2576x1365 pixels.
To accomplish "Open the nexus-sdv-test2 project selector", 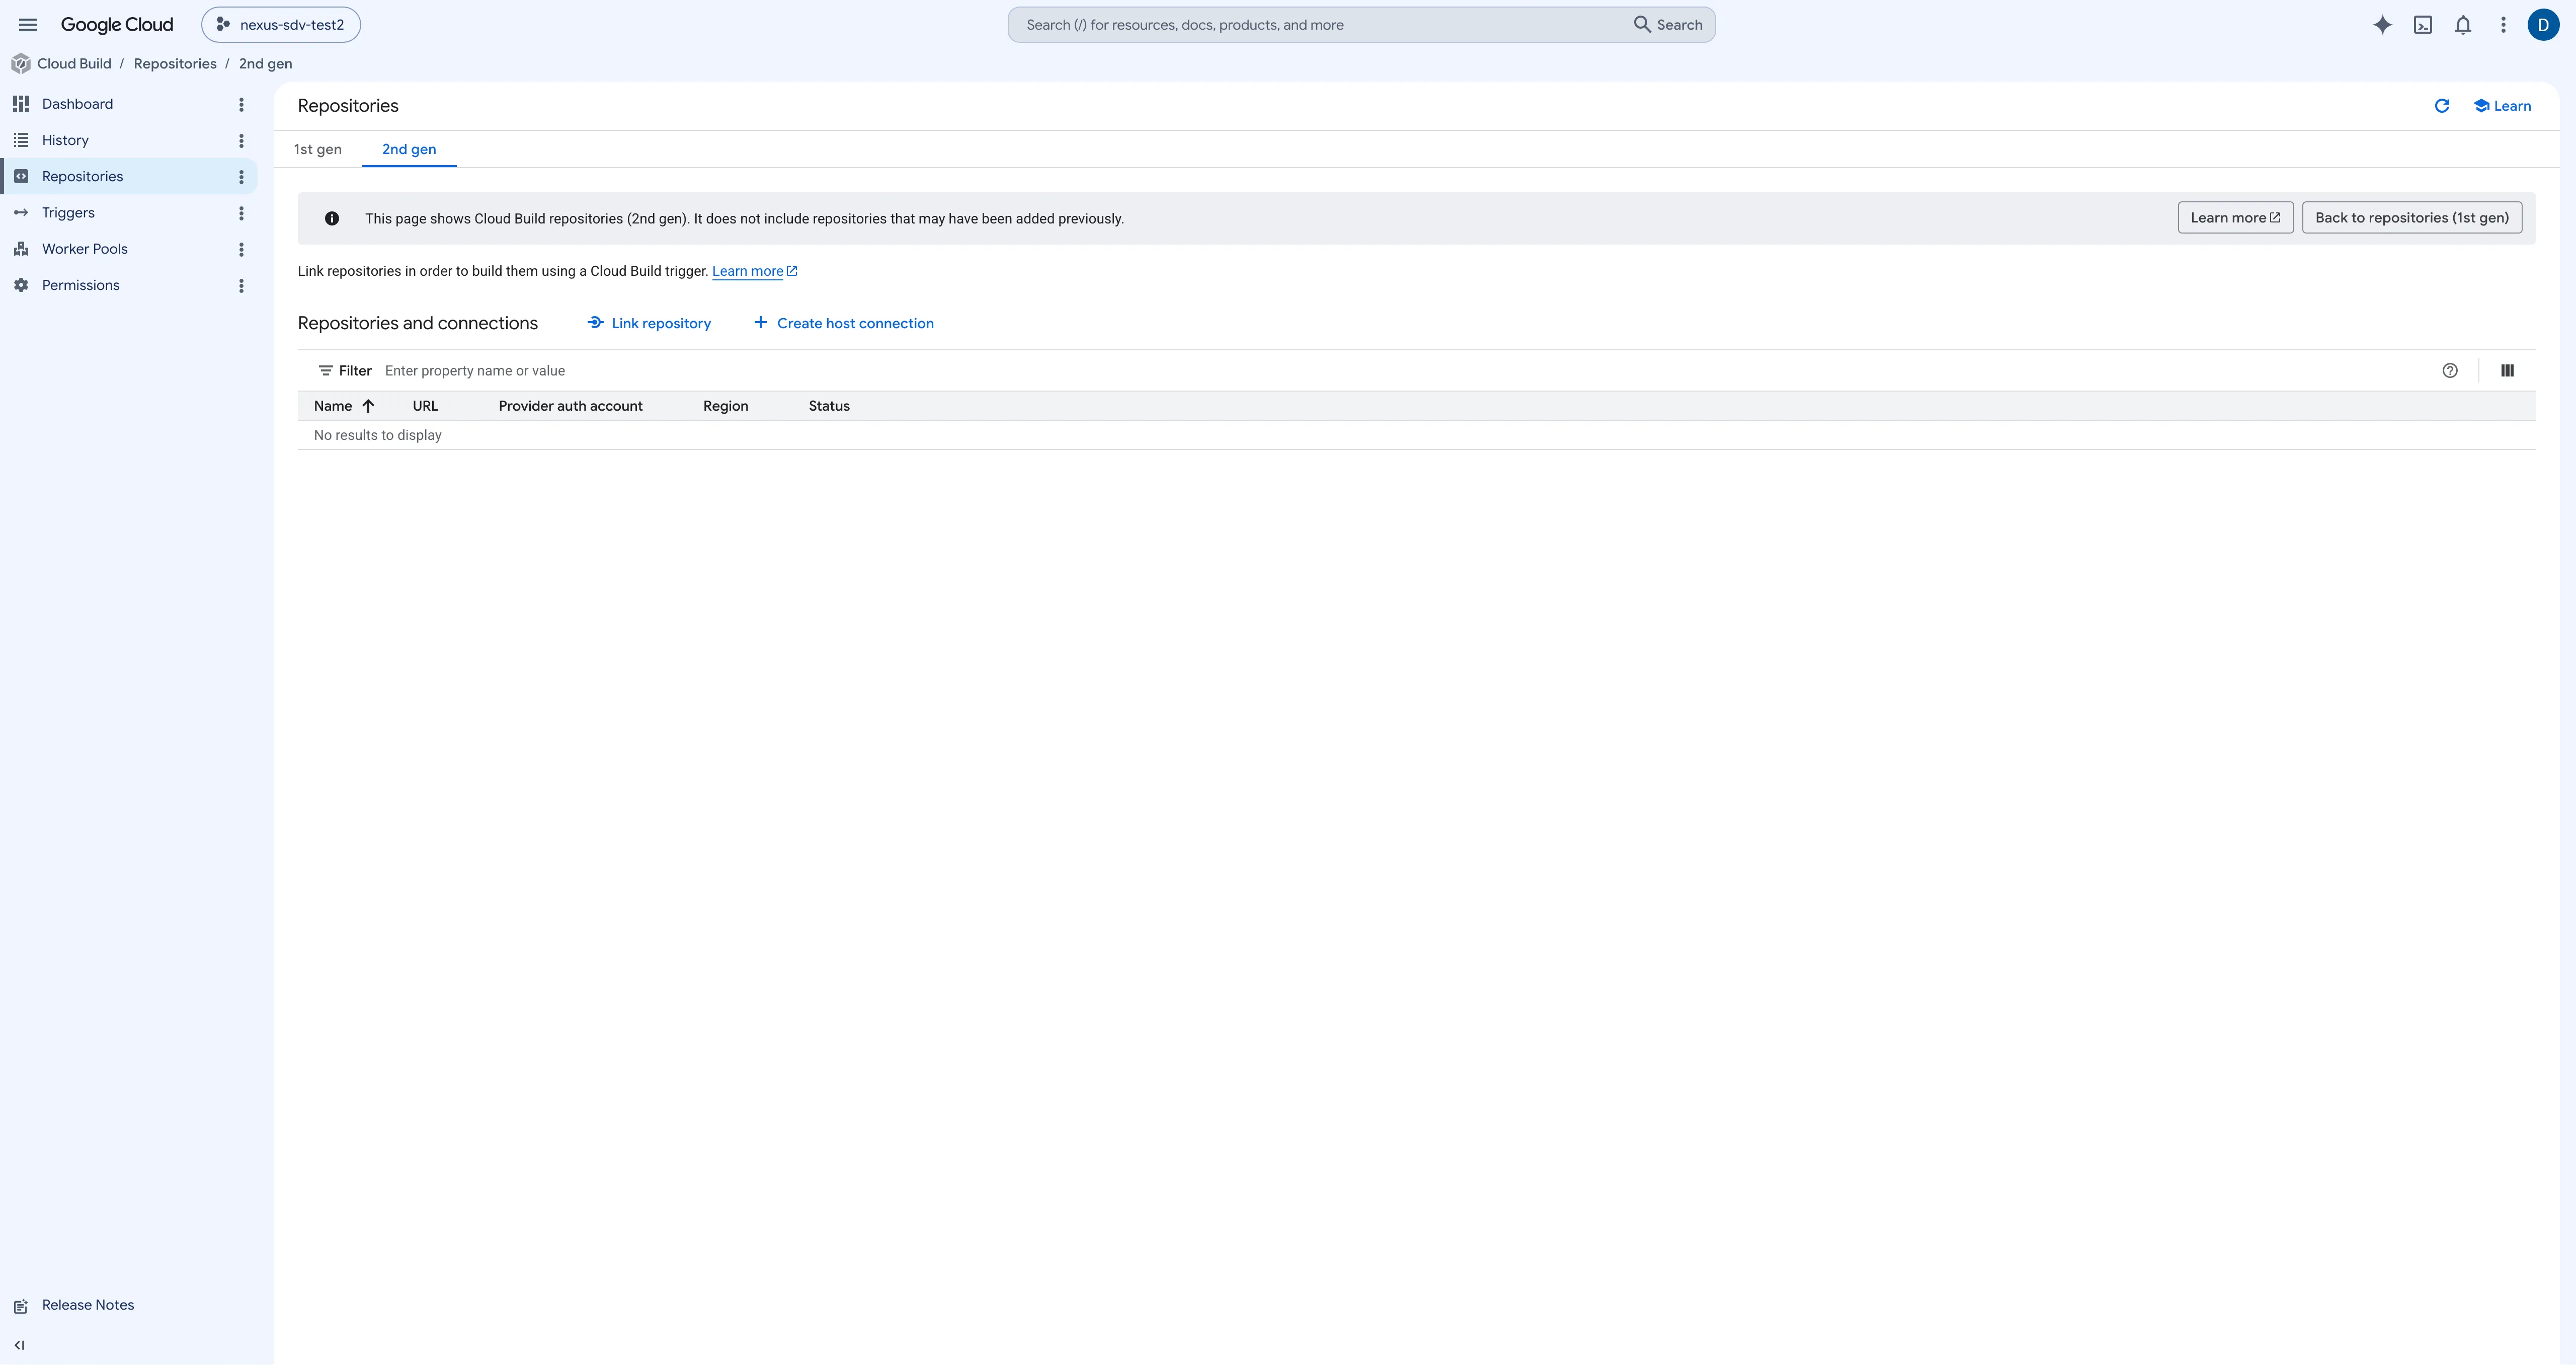I will pyautogui.click(x=281, y=25).
